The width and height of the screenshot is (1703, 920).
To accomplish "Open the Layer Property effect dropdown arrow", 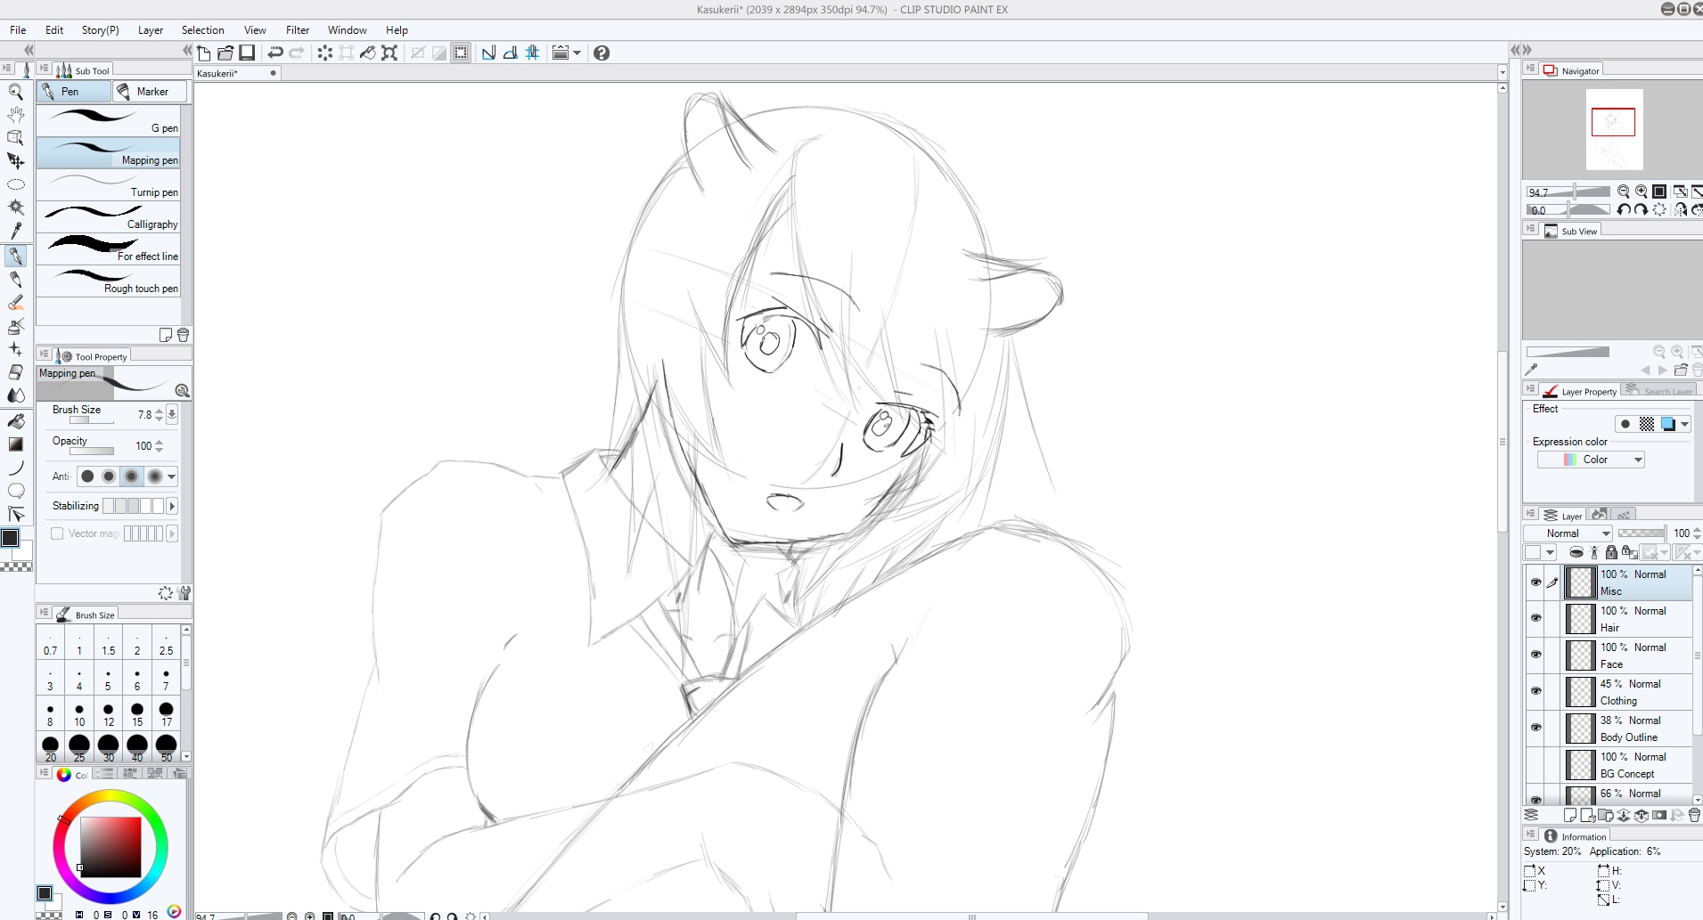I will point(1684,424).
